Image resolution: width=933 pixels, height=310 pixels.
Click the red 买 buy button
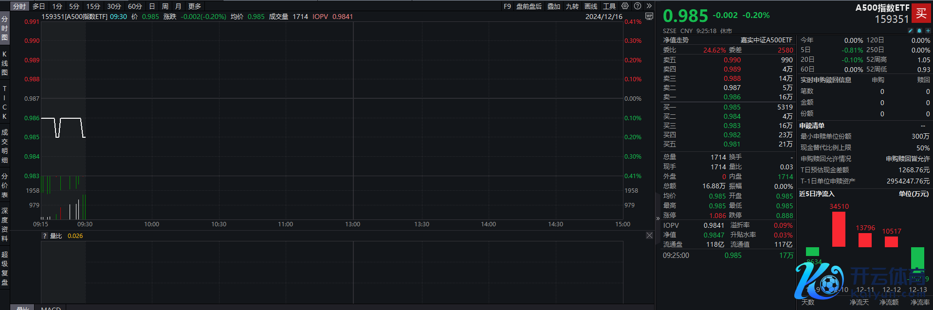point(921,13)
